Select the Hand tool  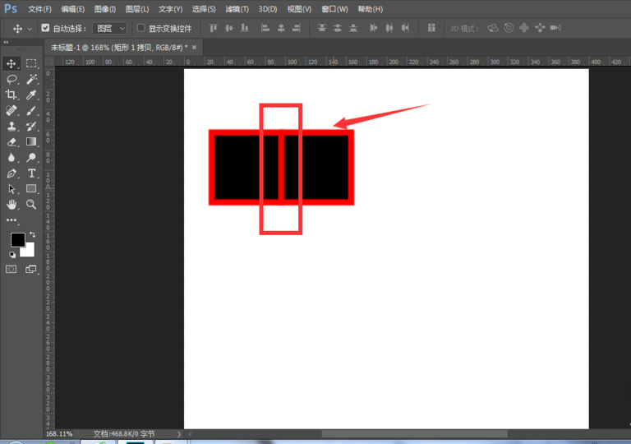pyautogui.click(x=12, y=204)
